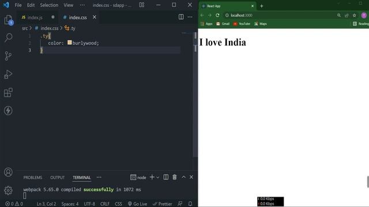Open editor More Actions ellipsis
This screenshot has height=207, width=369.
pyautogui.click(x=190, y=17)
